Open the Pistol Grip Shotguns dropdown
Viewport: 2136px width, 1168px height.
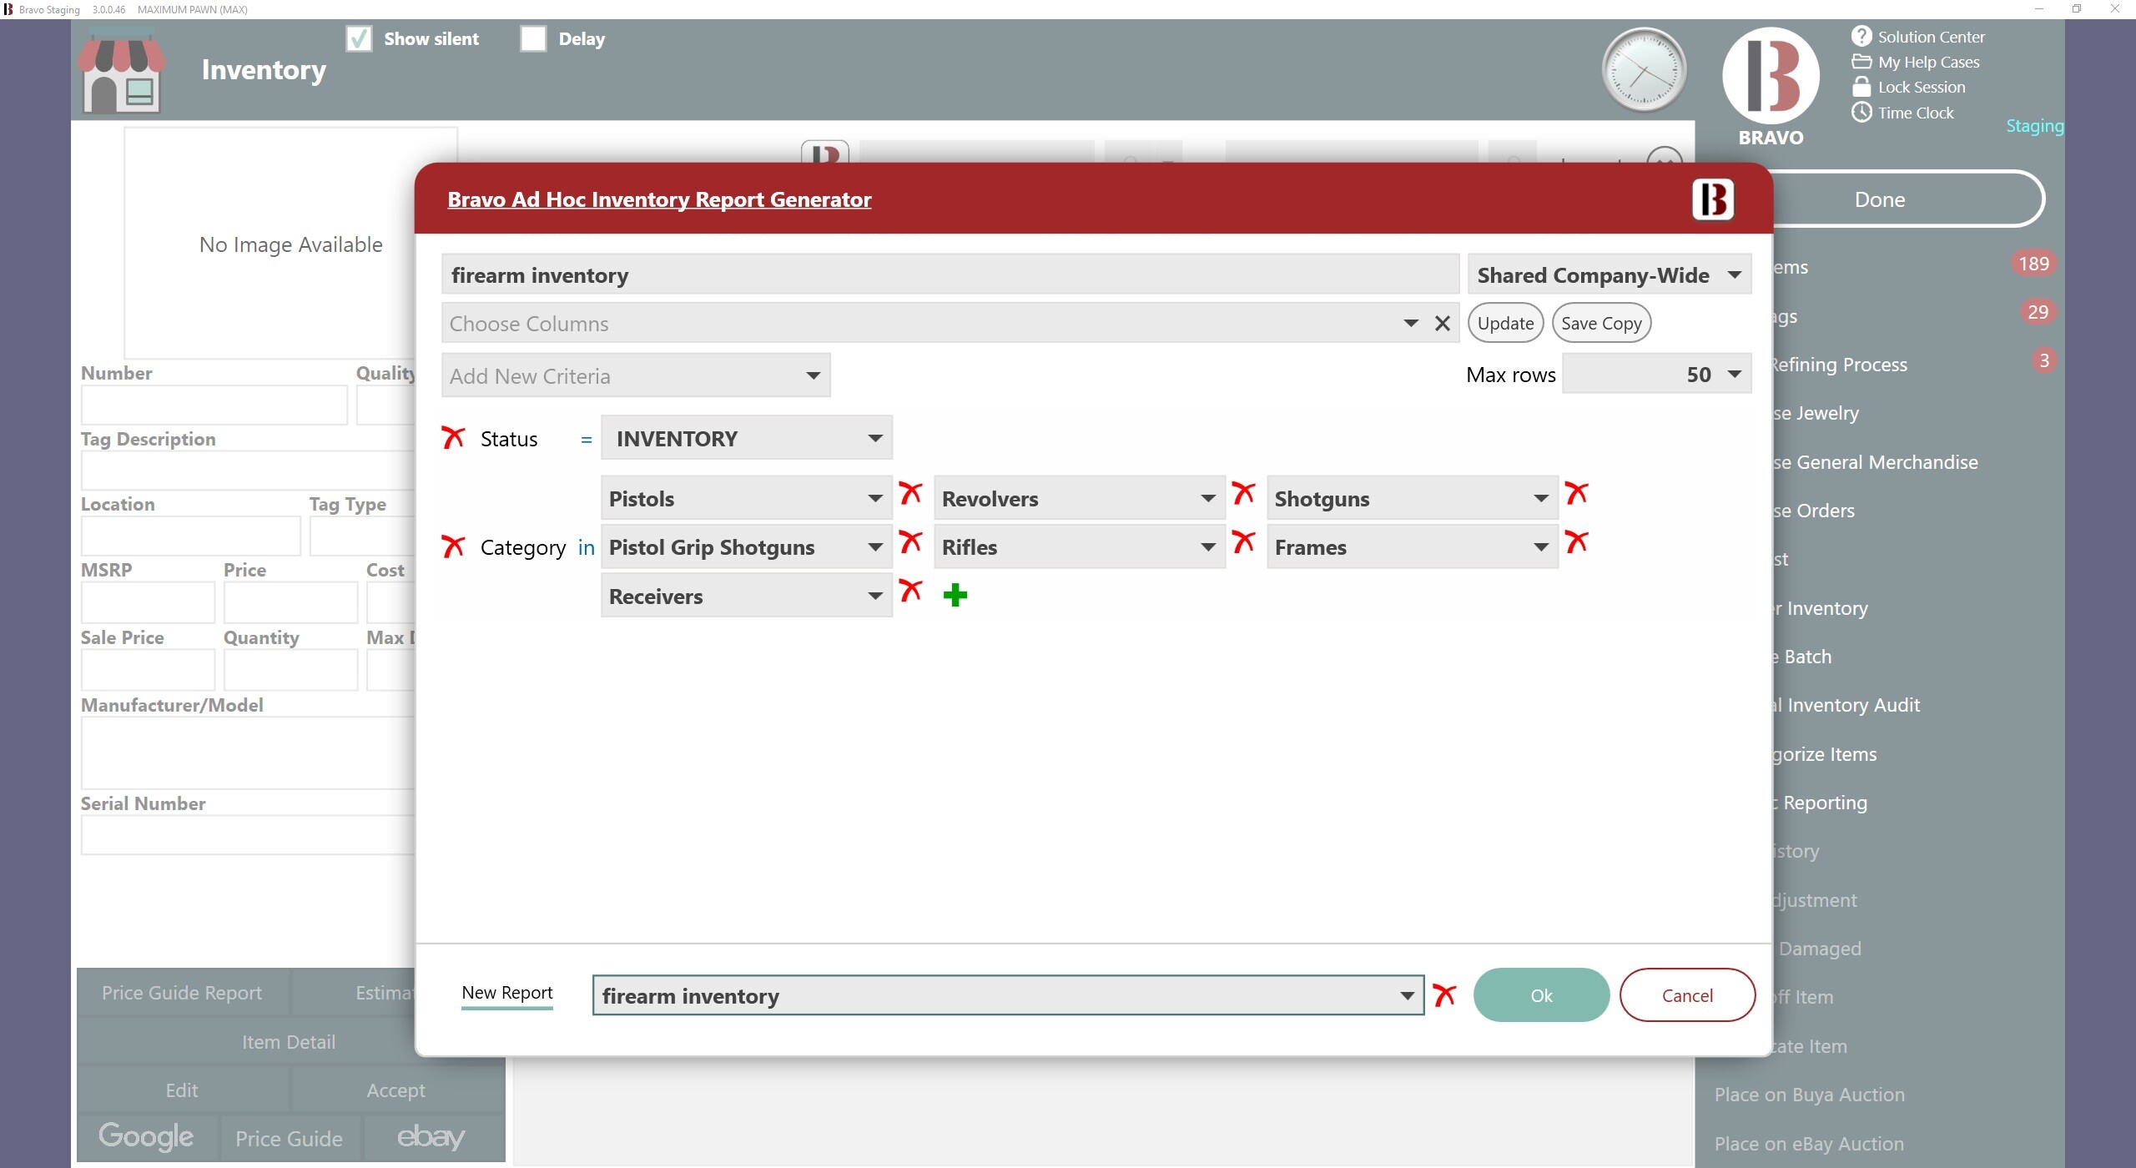[746, 546]
